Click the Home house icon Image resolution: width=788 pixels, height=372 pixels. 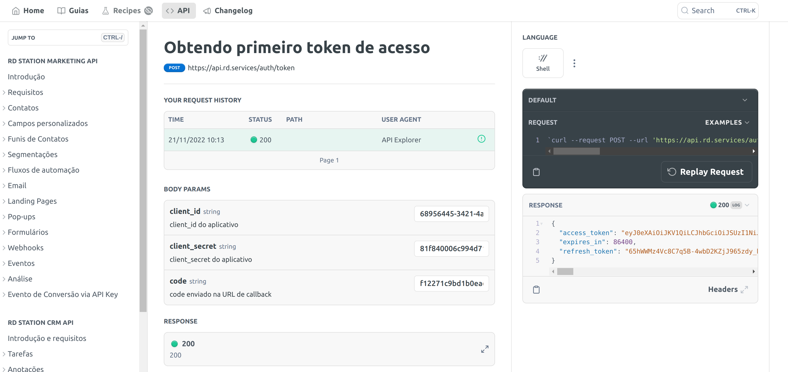tap(16, 11)
